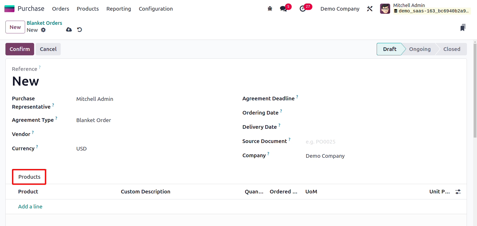Image resolution: width=477 pixels, height=226 pixels.
Task: Click the gear actions icon beside New
Action: point(43,30)
